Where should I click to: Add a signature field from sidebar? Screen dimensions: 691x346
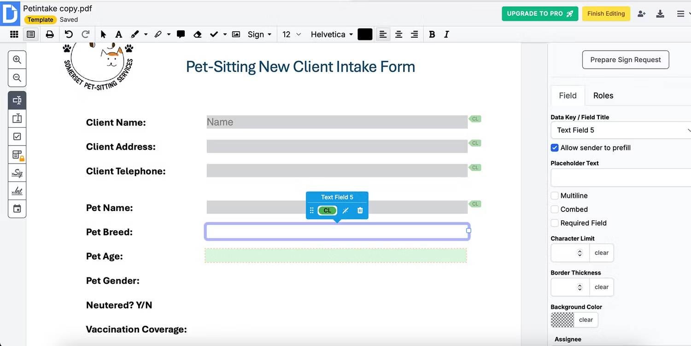[17, 173]
